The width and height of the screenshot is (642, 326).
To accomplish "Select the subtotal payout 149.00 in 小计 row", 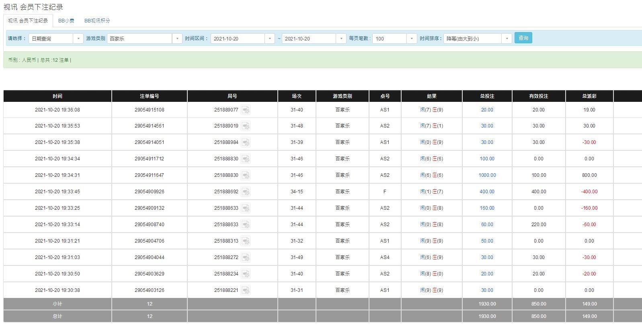I will click(x=589, y=304).
